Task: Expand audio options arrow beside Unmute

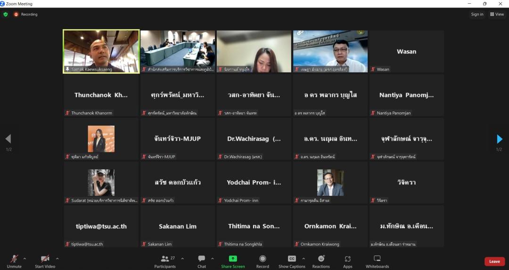Action: point(25,258)
